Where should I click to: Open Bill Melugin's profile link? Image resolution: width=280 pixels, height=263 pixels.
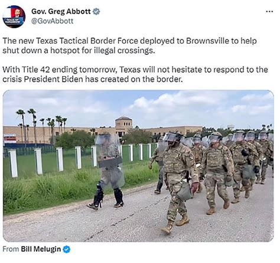(41, 249)
